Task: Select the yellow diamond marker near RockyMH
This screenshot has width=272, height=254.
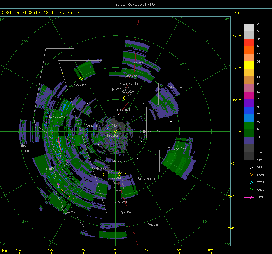Action: coord(81,79)
